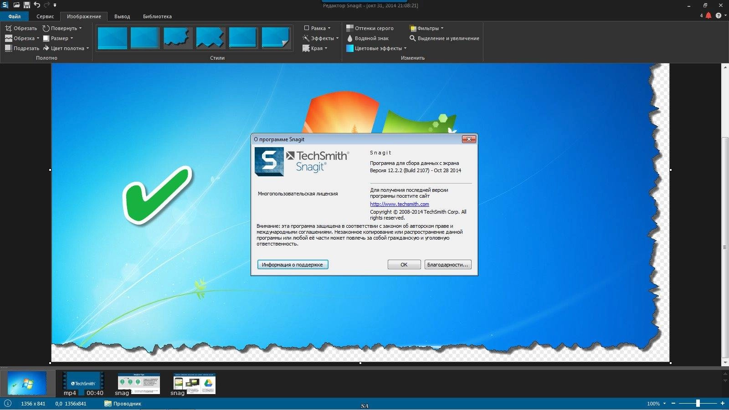Screen dimensions: 729x410
Task: Click the bottom-center canvas resize handle
Action: [x=360, y=363]
